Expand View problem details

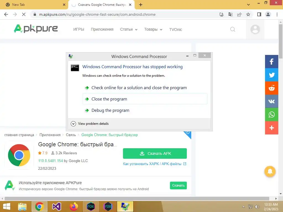[90, 124]
